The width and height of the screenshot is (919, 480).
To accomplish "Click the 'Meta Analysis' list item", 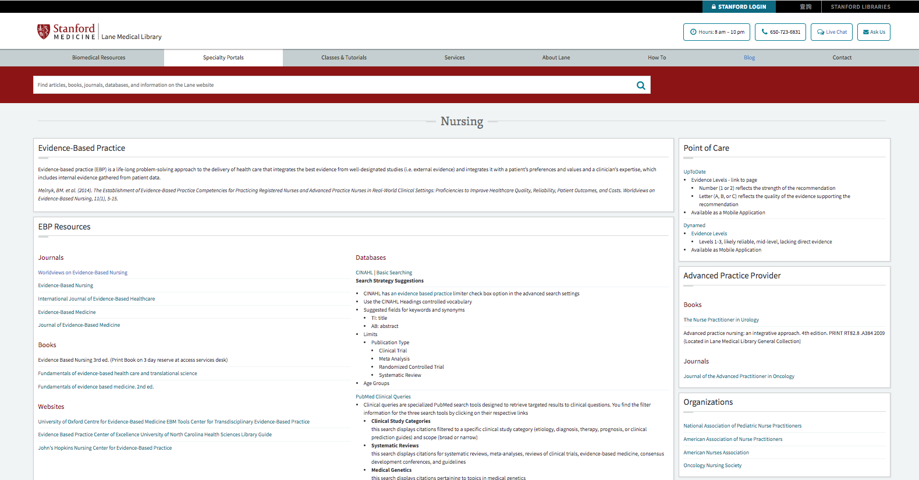I will [x=395, y=359].
